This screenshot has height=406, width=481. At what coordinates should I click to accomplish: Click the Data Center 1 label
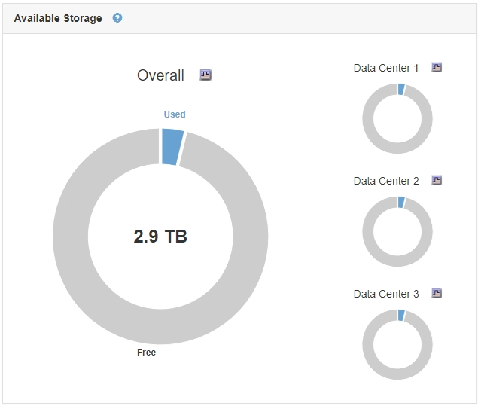tap(386, 68)
